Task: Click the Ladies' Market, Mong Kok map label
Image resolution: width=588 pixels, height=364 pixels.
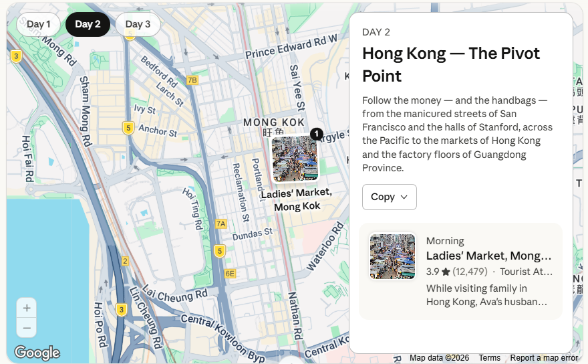Action: [x=296, y=199]
